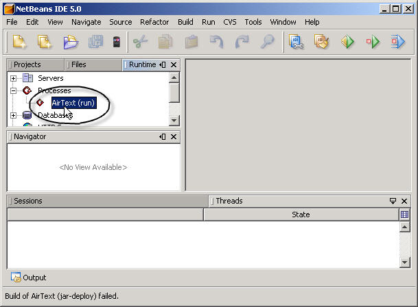The image size is (418, 307).
Task: Click the black device icon after Save All
Action: [x=117, y=42]
